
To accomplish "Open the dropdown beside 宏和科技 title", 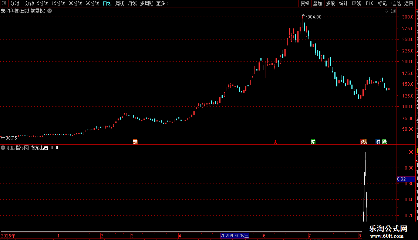I will pos(50,11).
